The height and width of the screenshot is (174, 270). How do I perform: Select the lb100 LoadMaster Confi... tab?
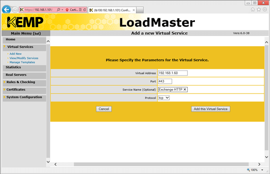coord(112,10)
